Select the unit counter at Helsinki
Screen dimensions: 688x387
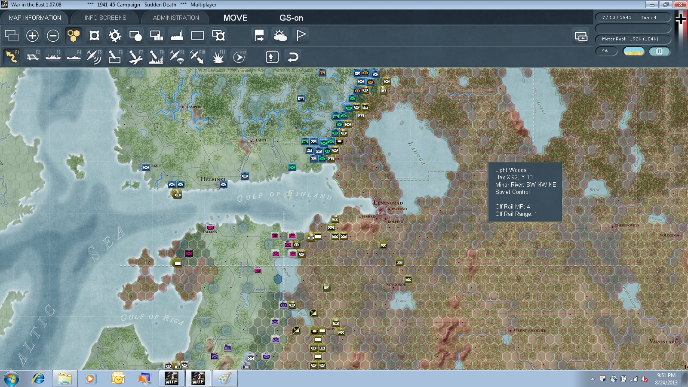223,185
